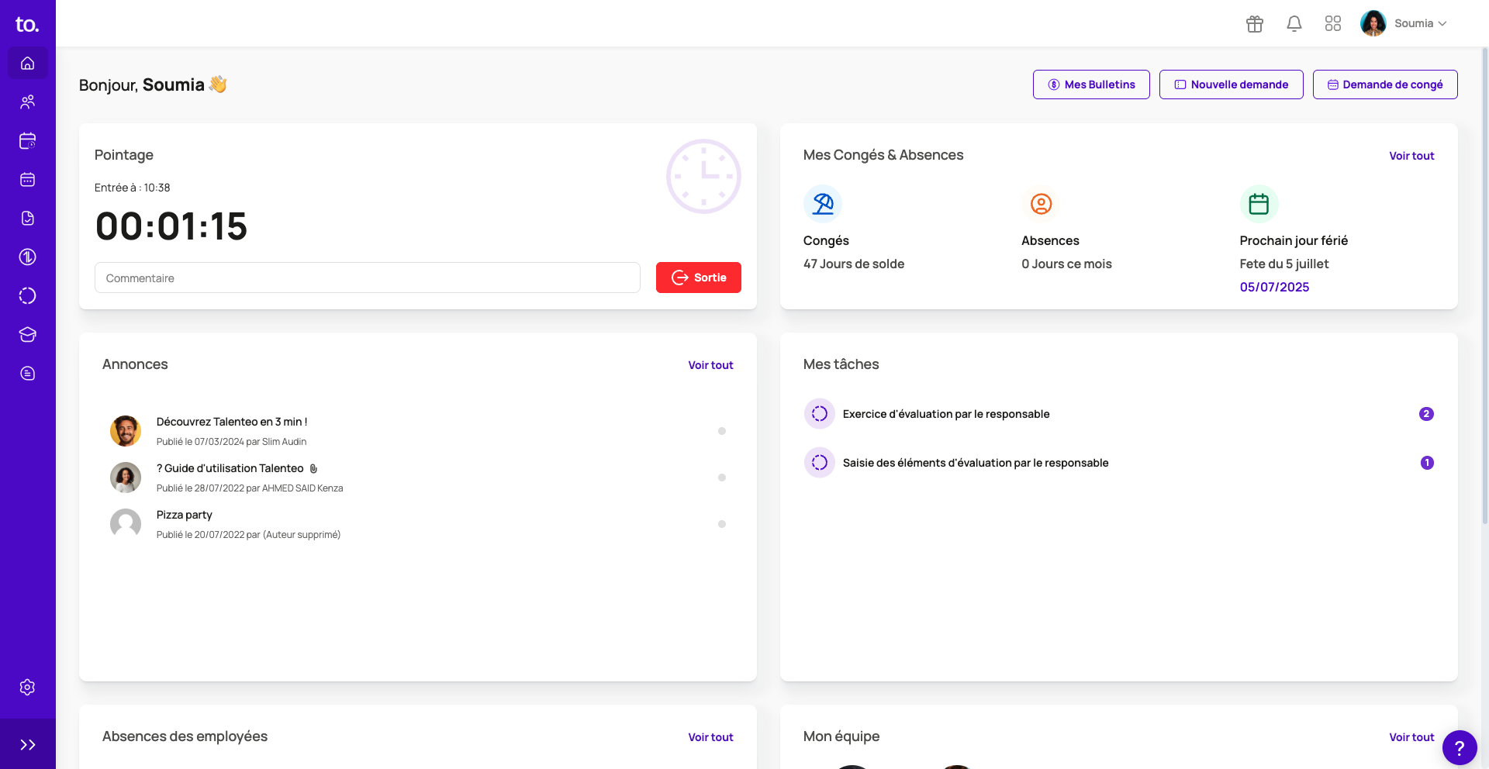
Task: Open the notifications bell
Action: point(1294,24)
